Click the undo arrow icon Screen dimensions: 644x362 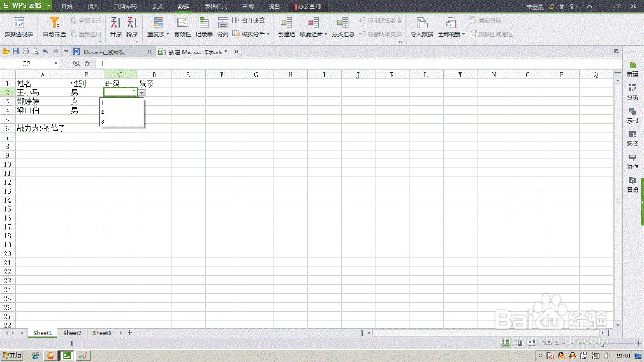tap(45, 52)
